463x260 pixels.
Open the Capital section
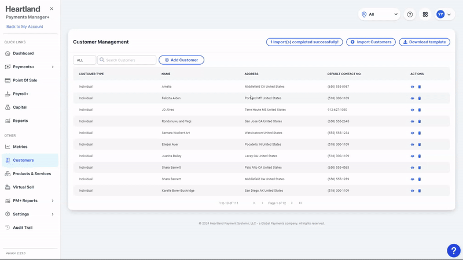click(x=20, y=107)
